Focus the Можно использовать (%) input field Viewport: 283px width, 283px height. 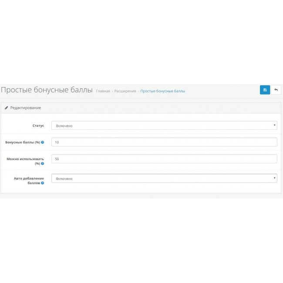[x=164, y=159]
